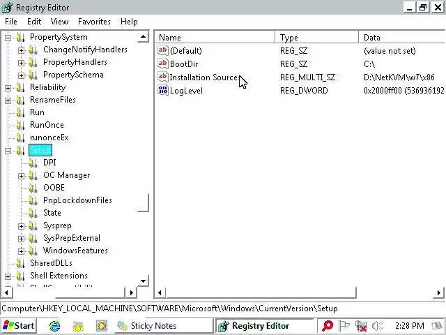446x335 pixels.
Task: Click the PropertySystem folder icon
Action: point(20,37)
